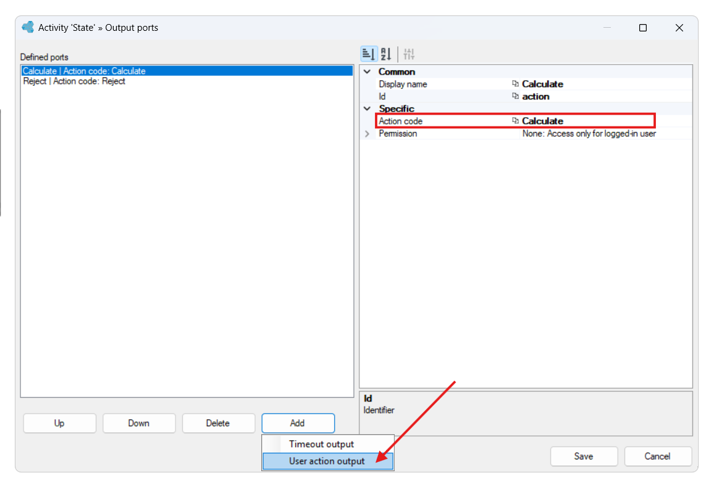Screen dimensions: 714x494
Task: Select 'Reject | Action code: Reject' port row
Action: point(187,81)
